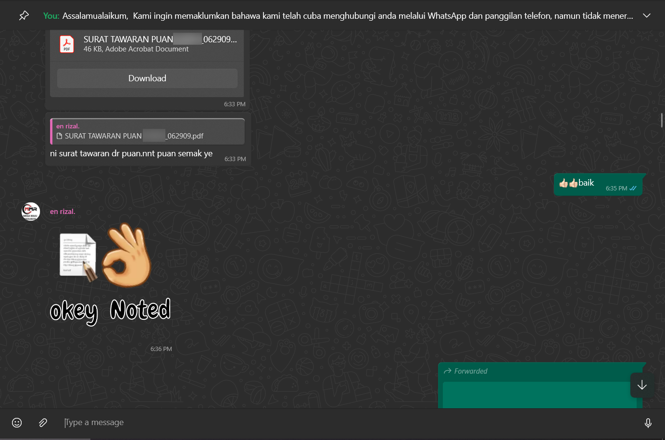Open the pinned Assalamualaikum message
665x440 pixels.
click(x=337, y=16)
